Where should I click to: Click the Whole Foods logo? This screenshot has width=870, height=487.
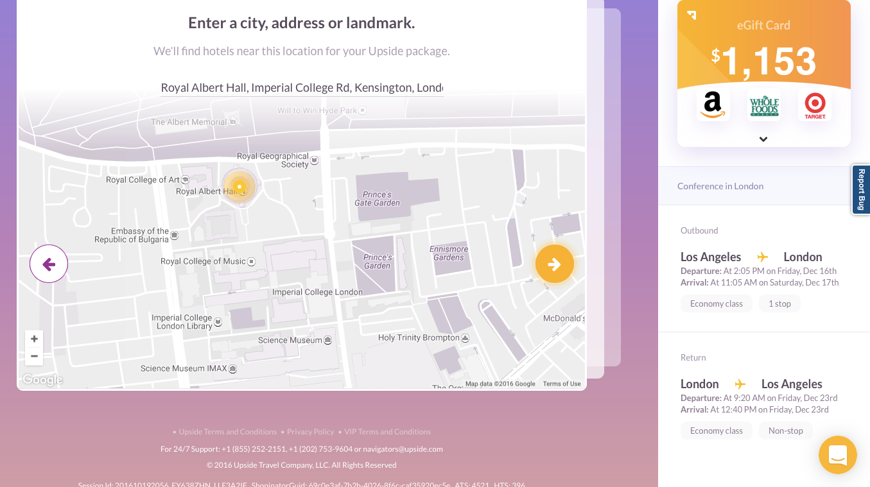(x=764, y=105)
